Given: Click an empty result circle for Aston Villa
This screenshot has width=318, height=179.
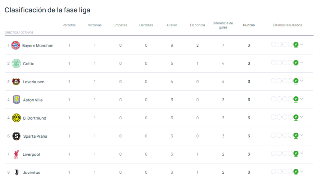Looking at the screenshot, I should tap(274, 99).
